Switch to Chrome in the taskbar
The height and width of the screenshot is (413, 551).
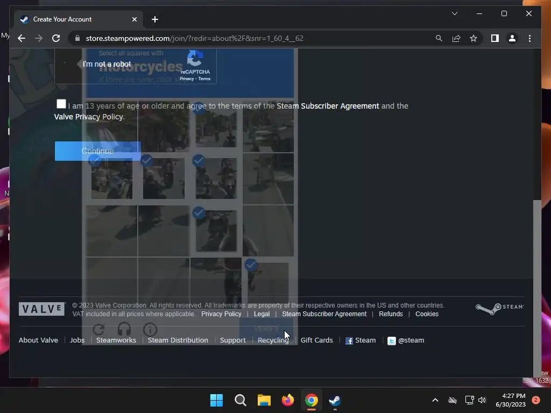pyautogui.click(x=312, y=400)
